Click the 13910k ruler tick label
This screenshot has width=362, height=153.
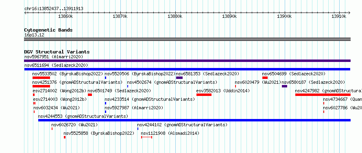[339, 17]
